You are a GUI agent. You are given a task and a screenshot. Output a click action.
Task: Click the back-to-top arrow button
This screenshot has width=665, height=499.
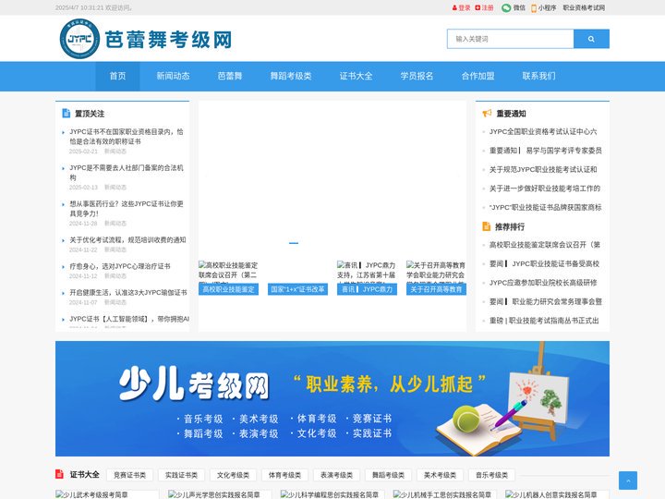(628, 481)
